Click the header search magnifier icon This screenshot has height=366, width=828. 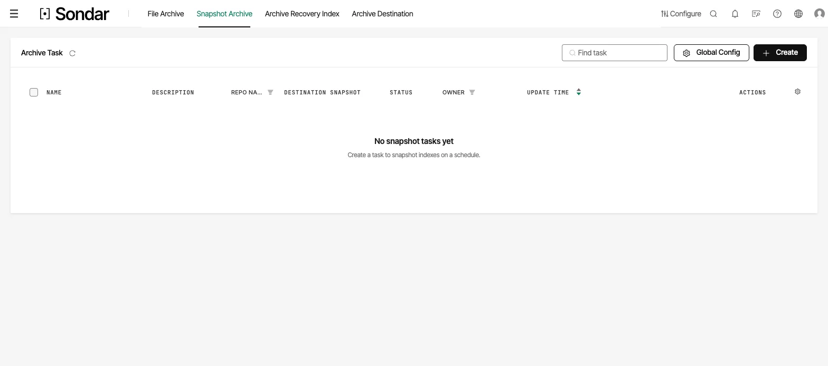click(713, 14)
